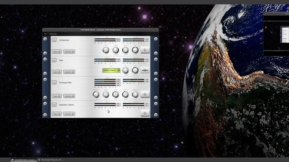Click the compressor plugin name label
The image size is (289, 162).
[x=64, y=40]
